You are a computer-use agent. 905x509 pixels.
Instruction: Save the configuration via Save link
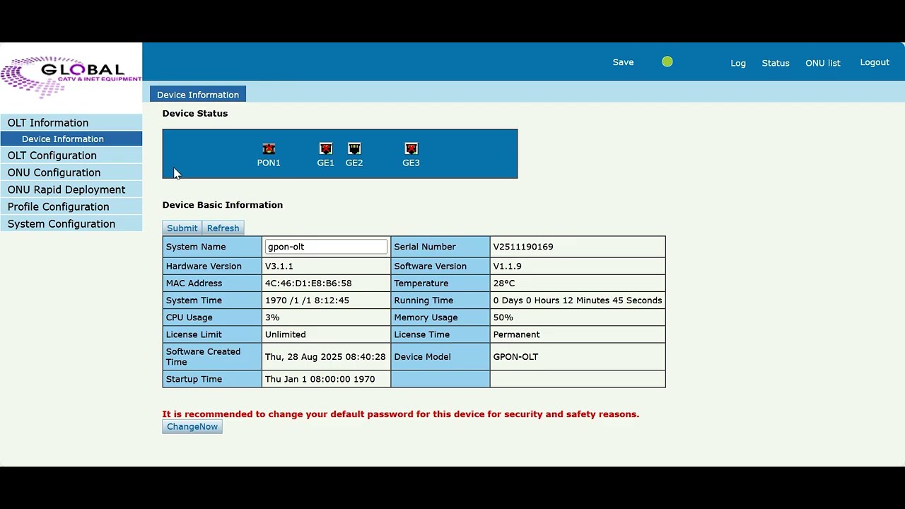[x=623, y=62]
